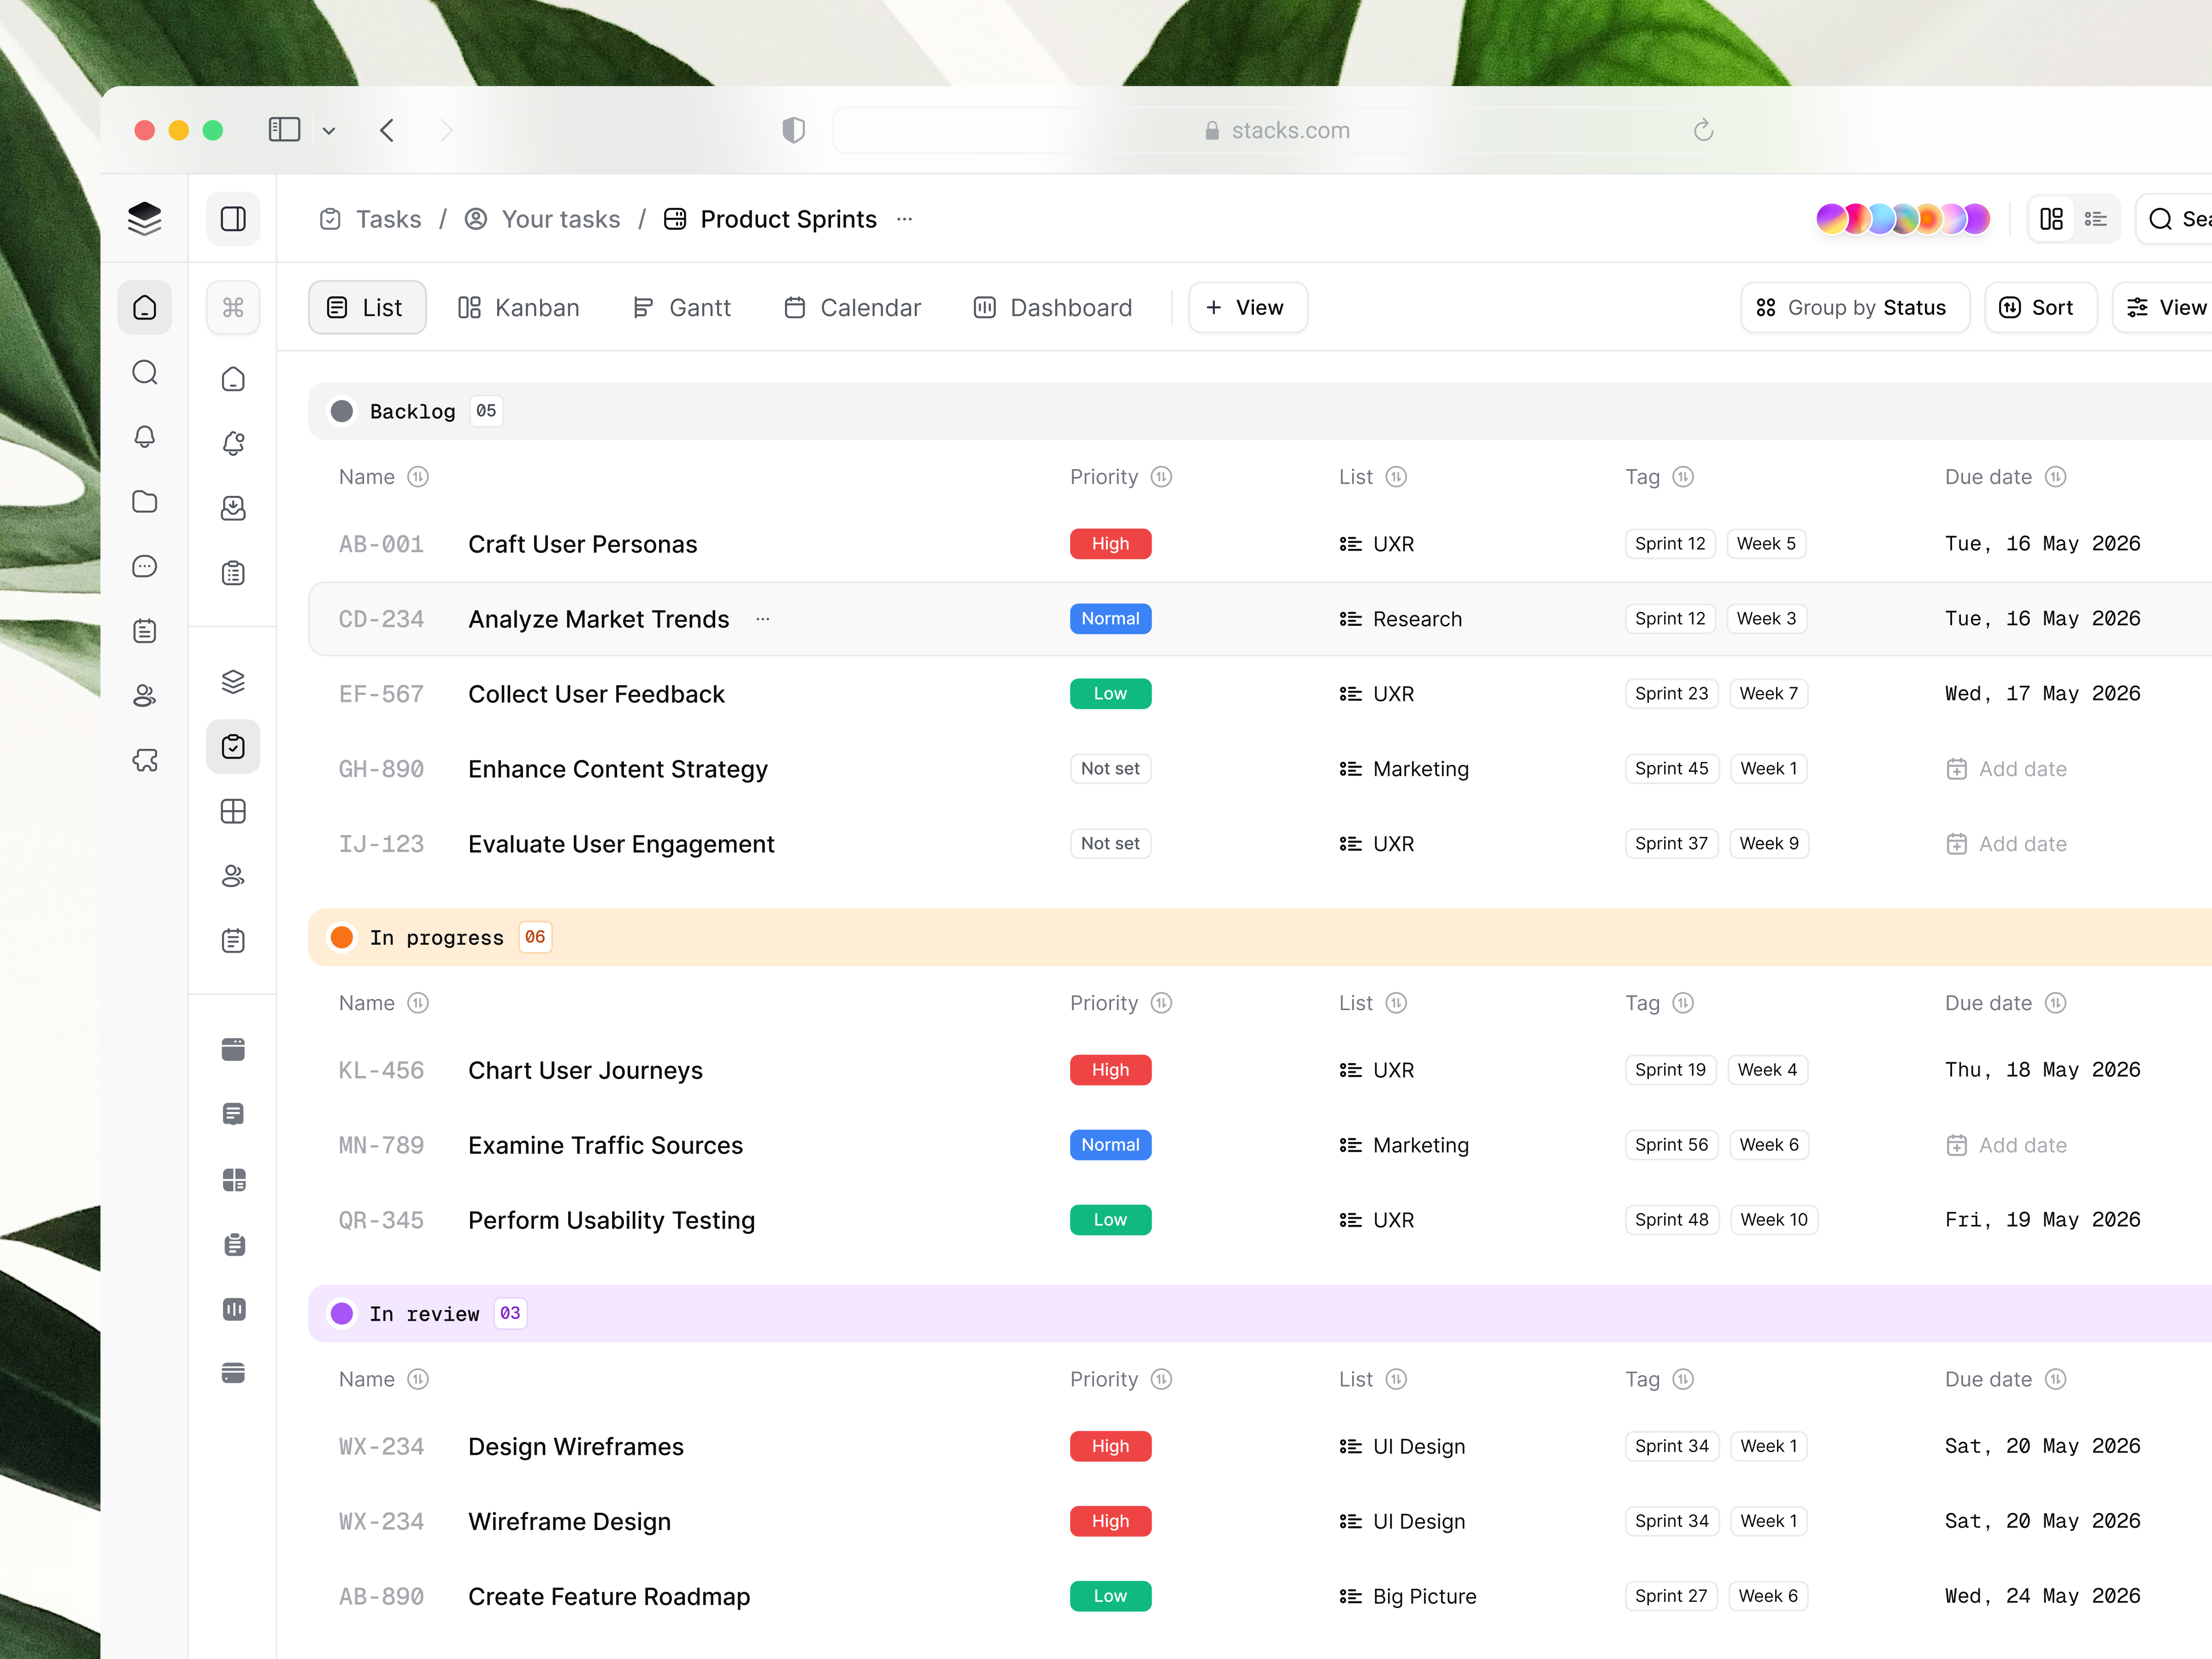This screenshot has height=1659, width=2212.
Task: Change Normal priority on Examine Traffic Sources
Action: [x=1110, y=1145]
